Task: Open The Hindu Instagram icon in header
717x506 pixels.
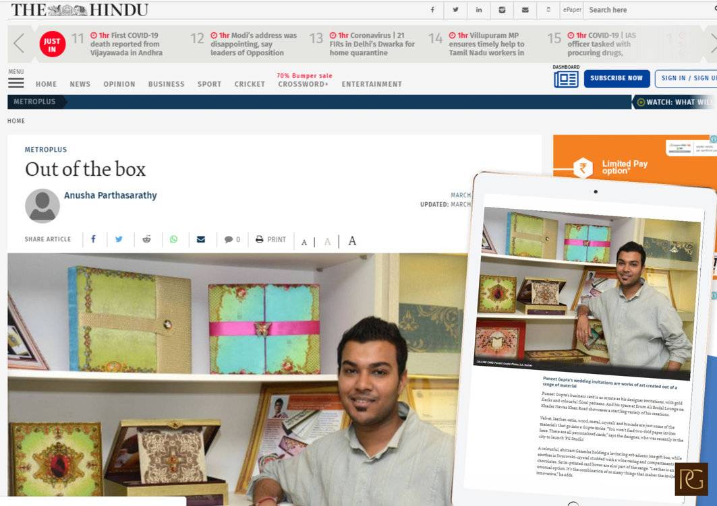Action: click(502, 10)
